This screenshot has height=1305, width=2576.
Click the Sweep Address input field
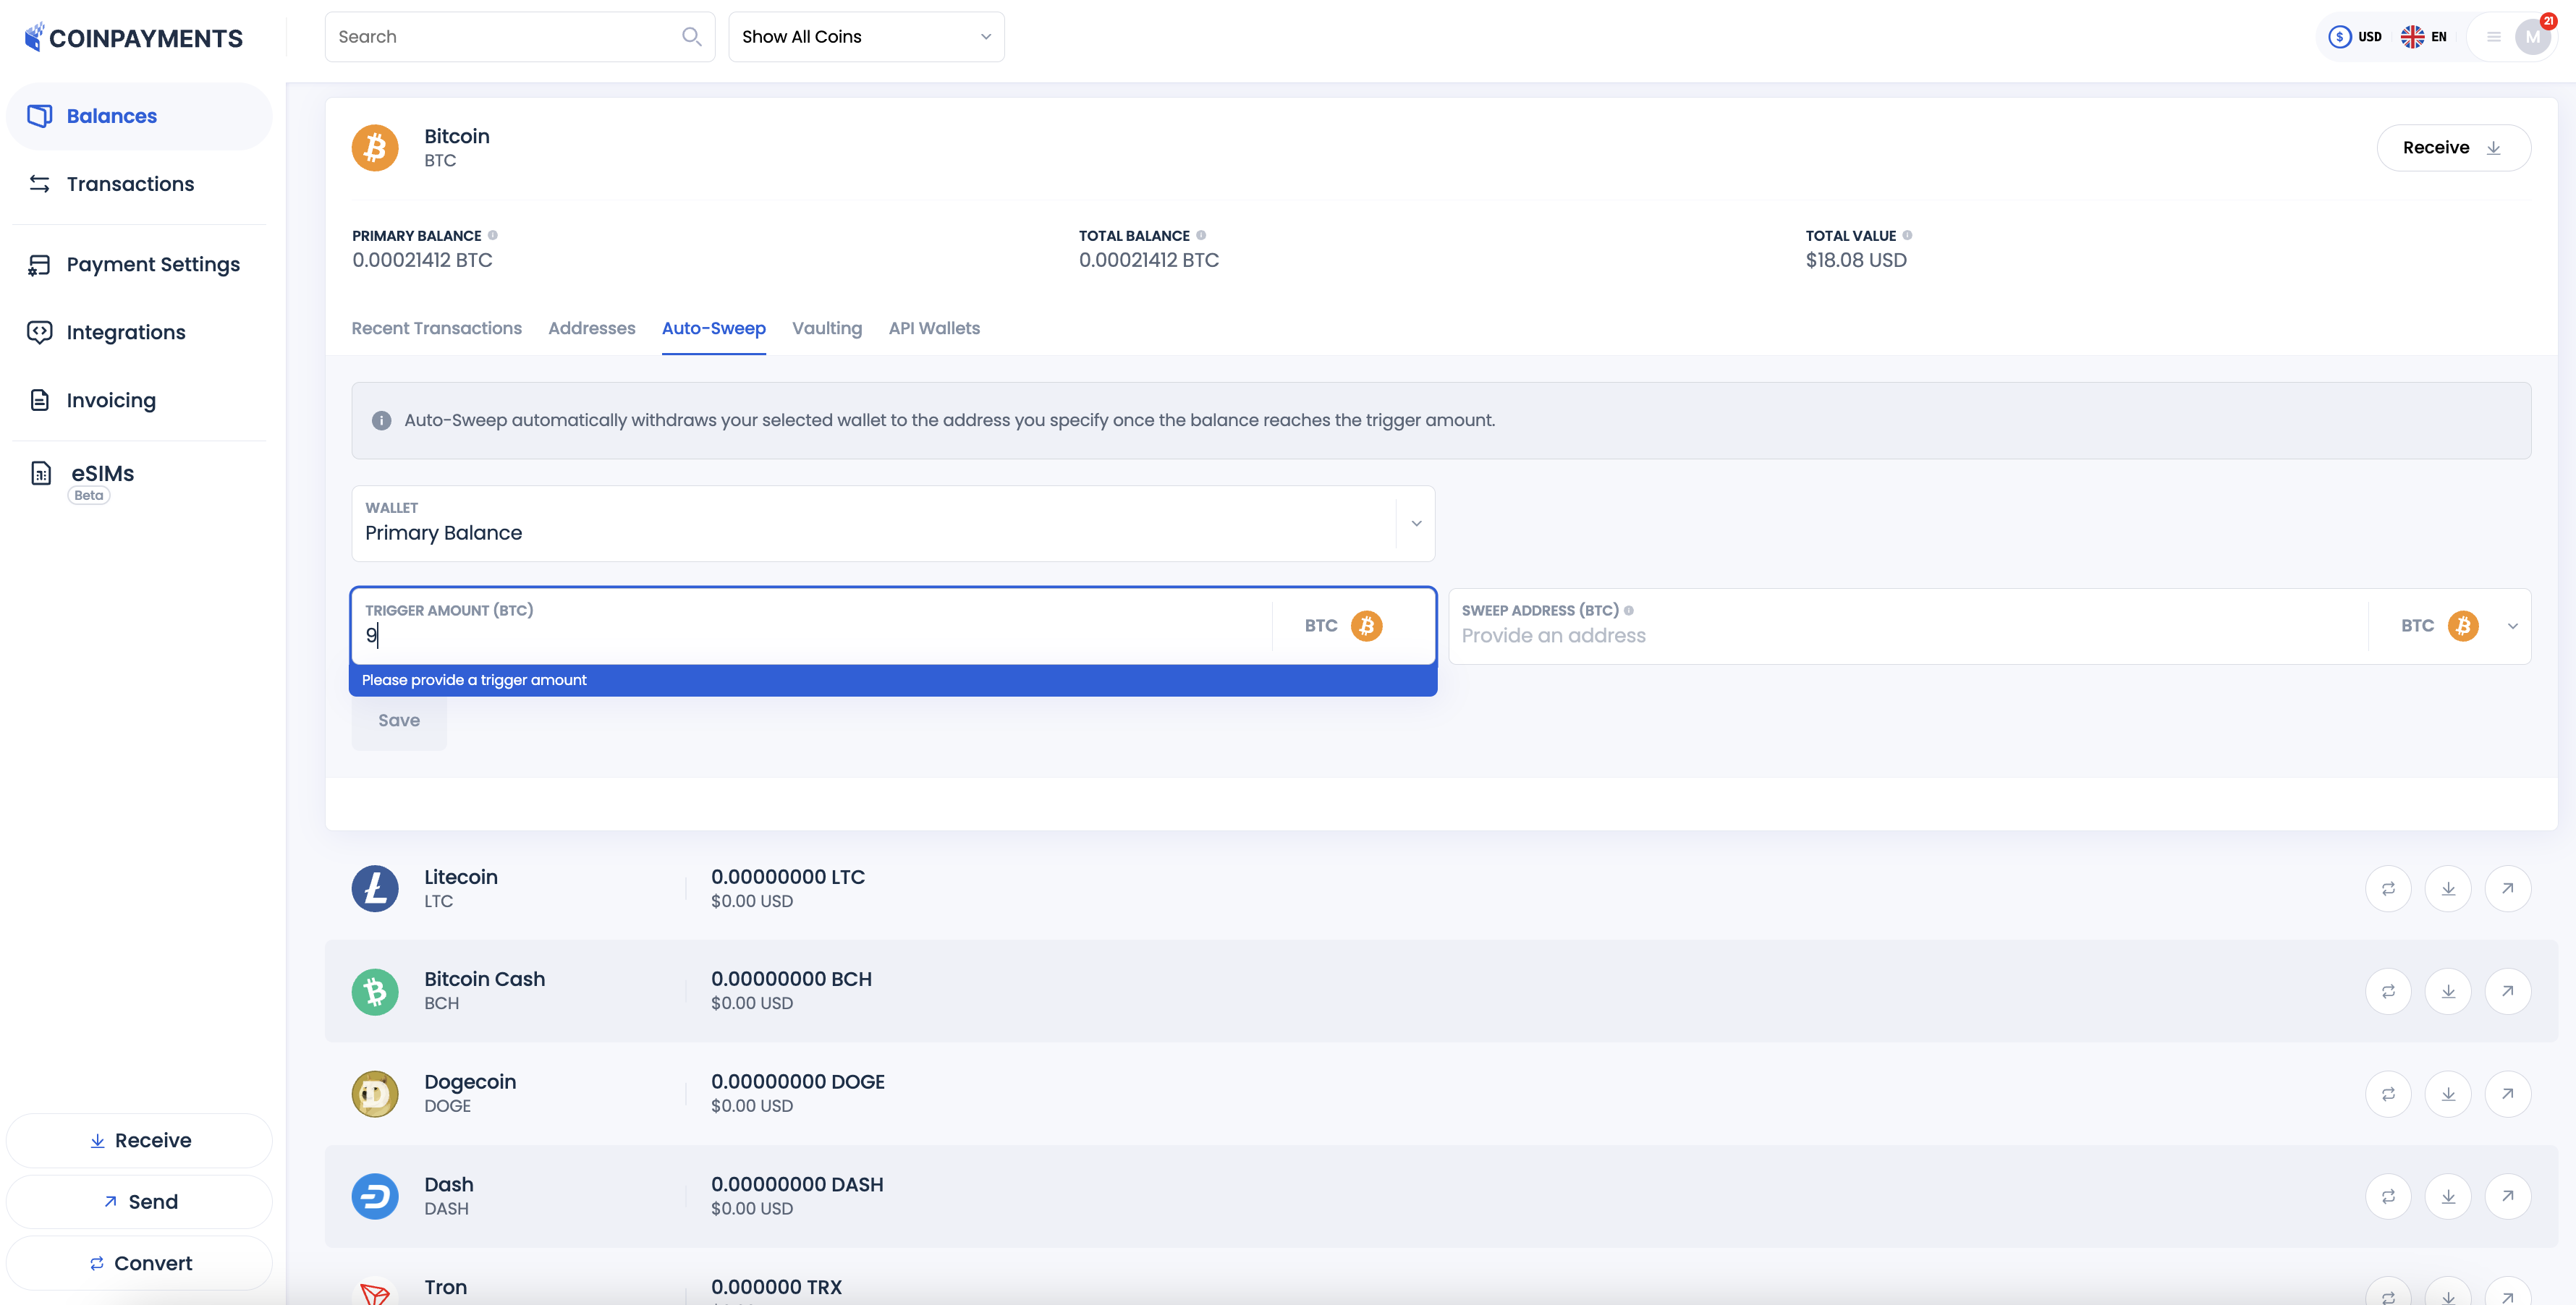1900,635
